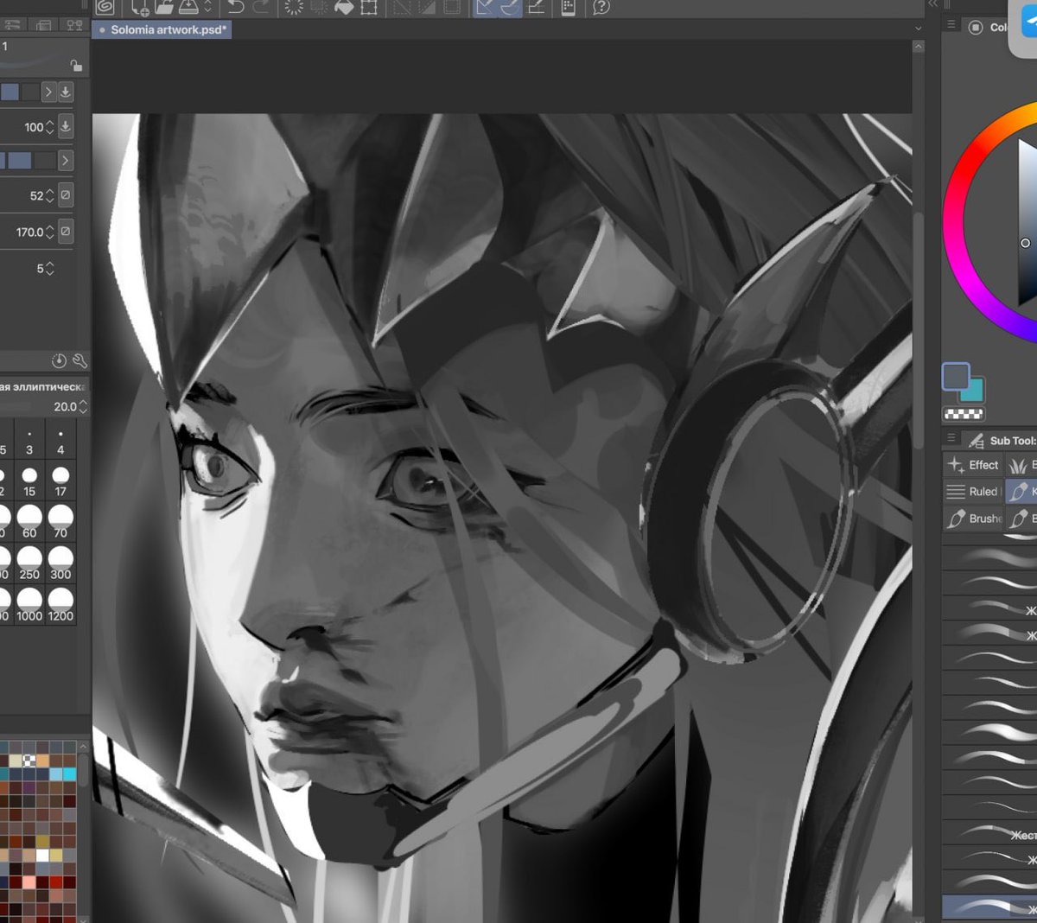Save the document with Save icon
Screen dimensions: 1037x923
[x=188, y=7]
